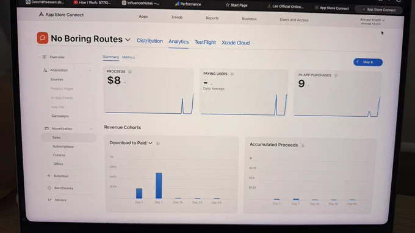Image resolution: width=415 pixels, height=233 pixels.
Task: Go to previous date with left chevron
Action: pyautogui.click(x=357, y=61)
